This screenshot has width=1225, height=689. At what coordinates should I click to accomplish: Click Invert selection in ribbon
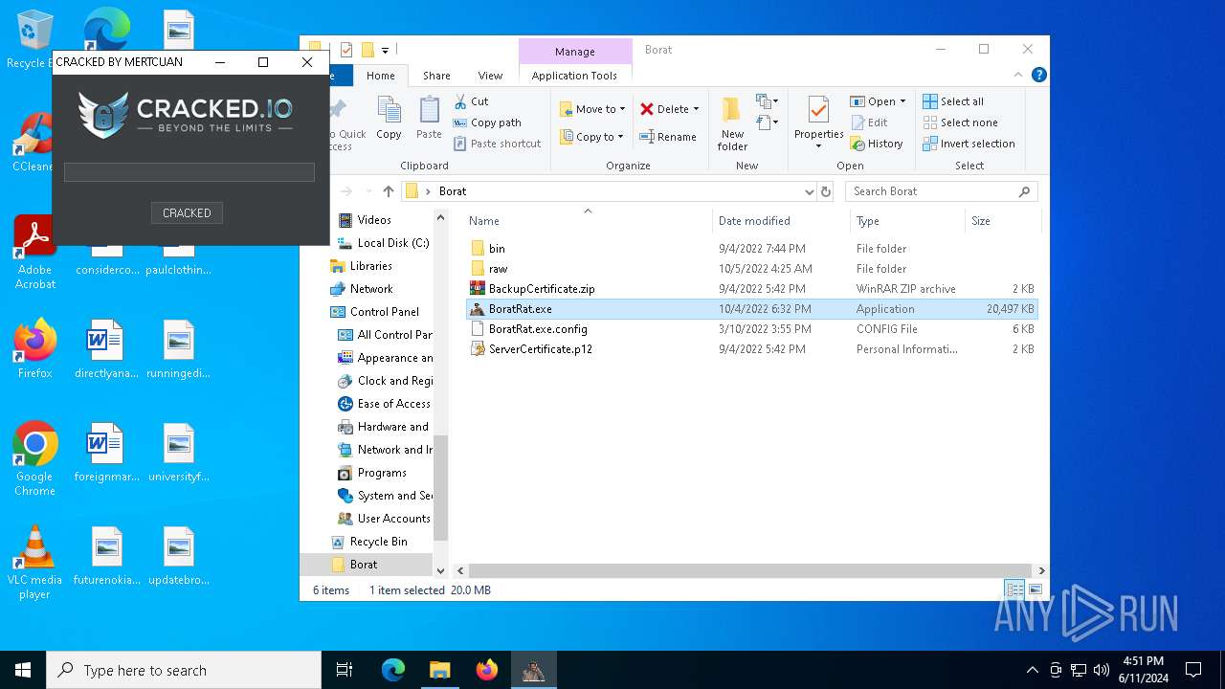969,144
